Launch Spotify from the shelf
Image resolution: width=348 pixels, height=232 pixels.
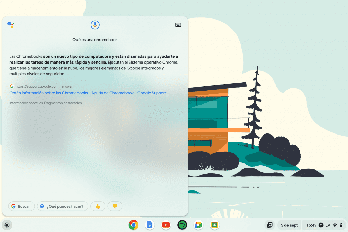pos(182,225)
